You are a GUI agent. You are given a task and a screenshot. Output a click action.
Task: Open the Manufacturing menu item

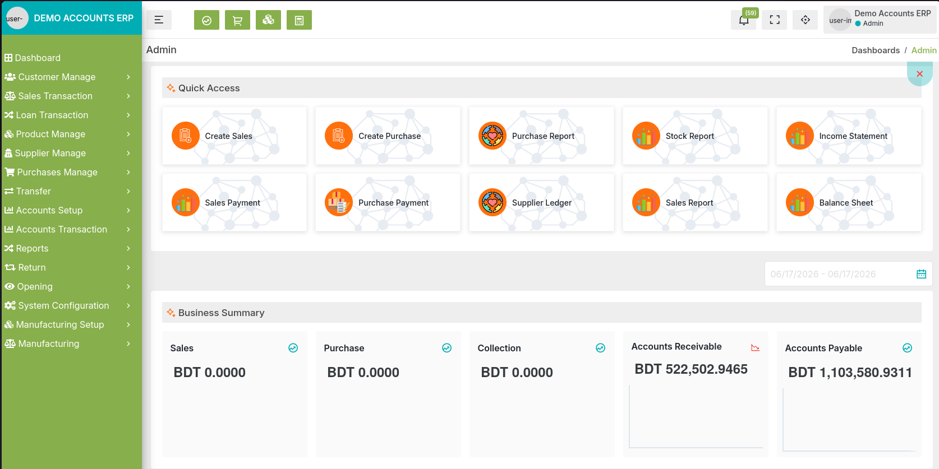(x=71, y=343)
